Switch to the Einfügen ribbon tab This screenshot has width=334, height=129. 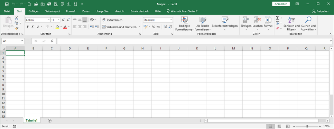tap(34, 11)
